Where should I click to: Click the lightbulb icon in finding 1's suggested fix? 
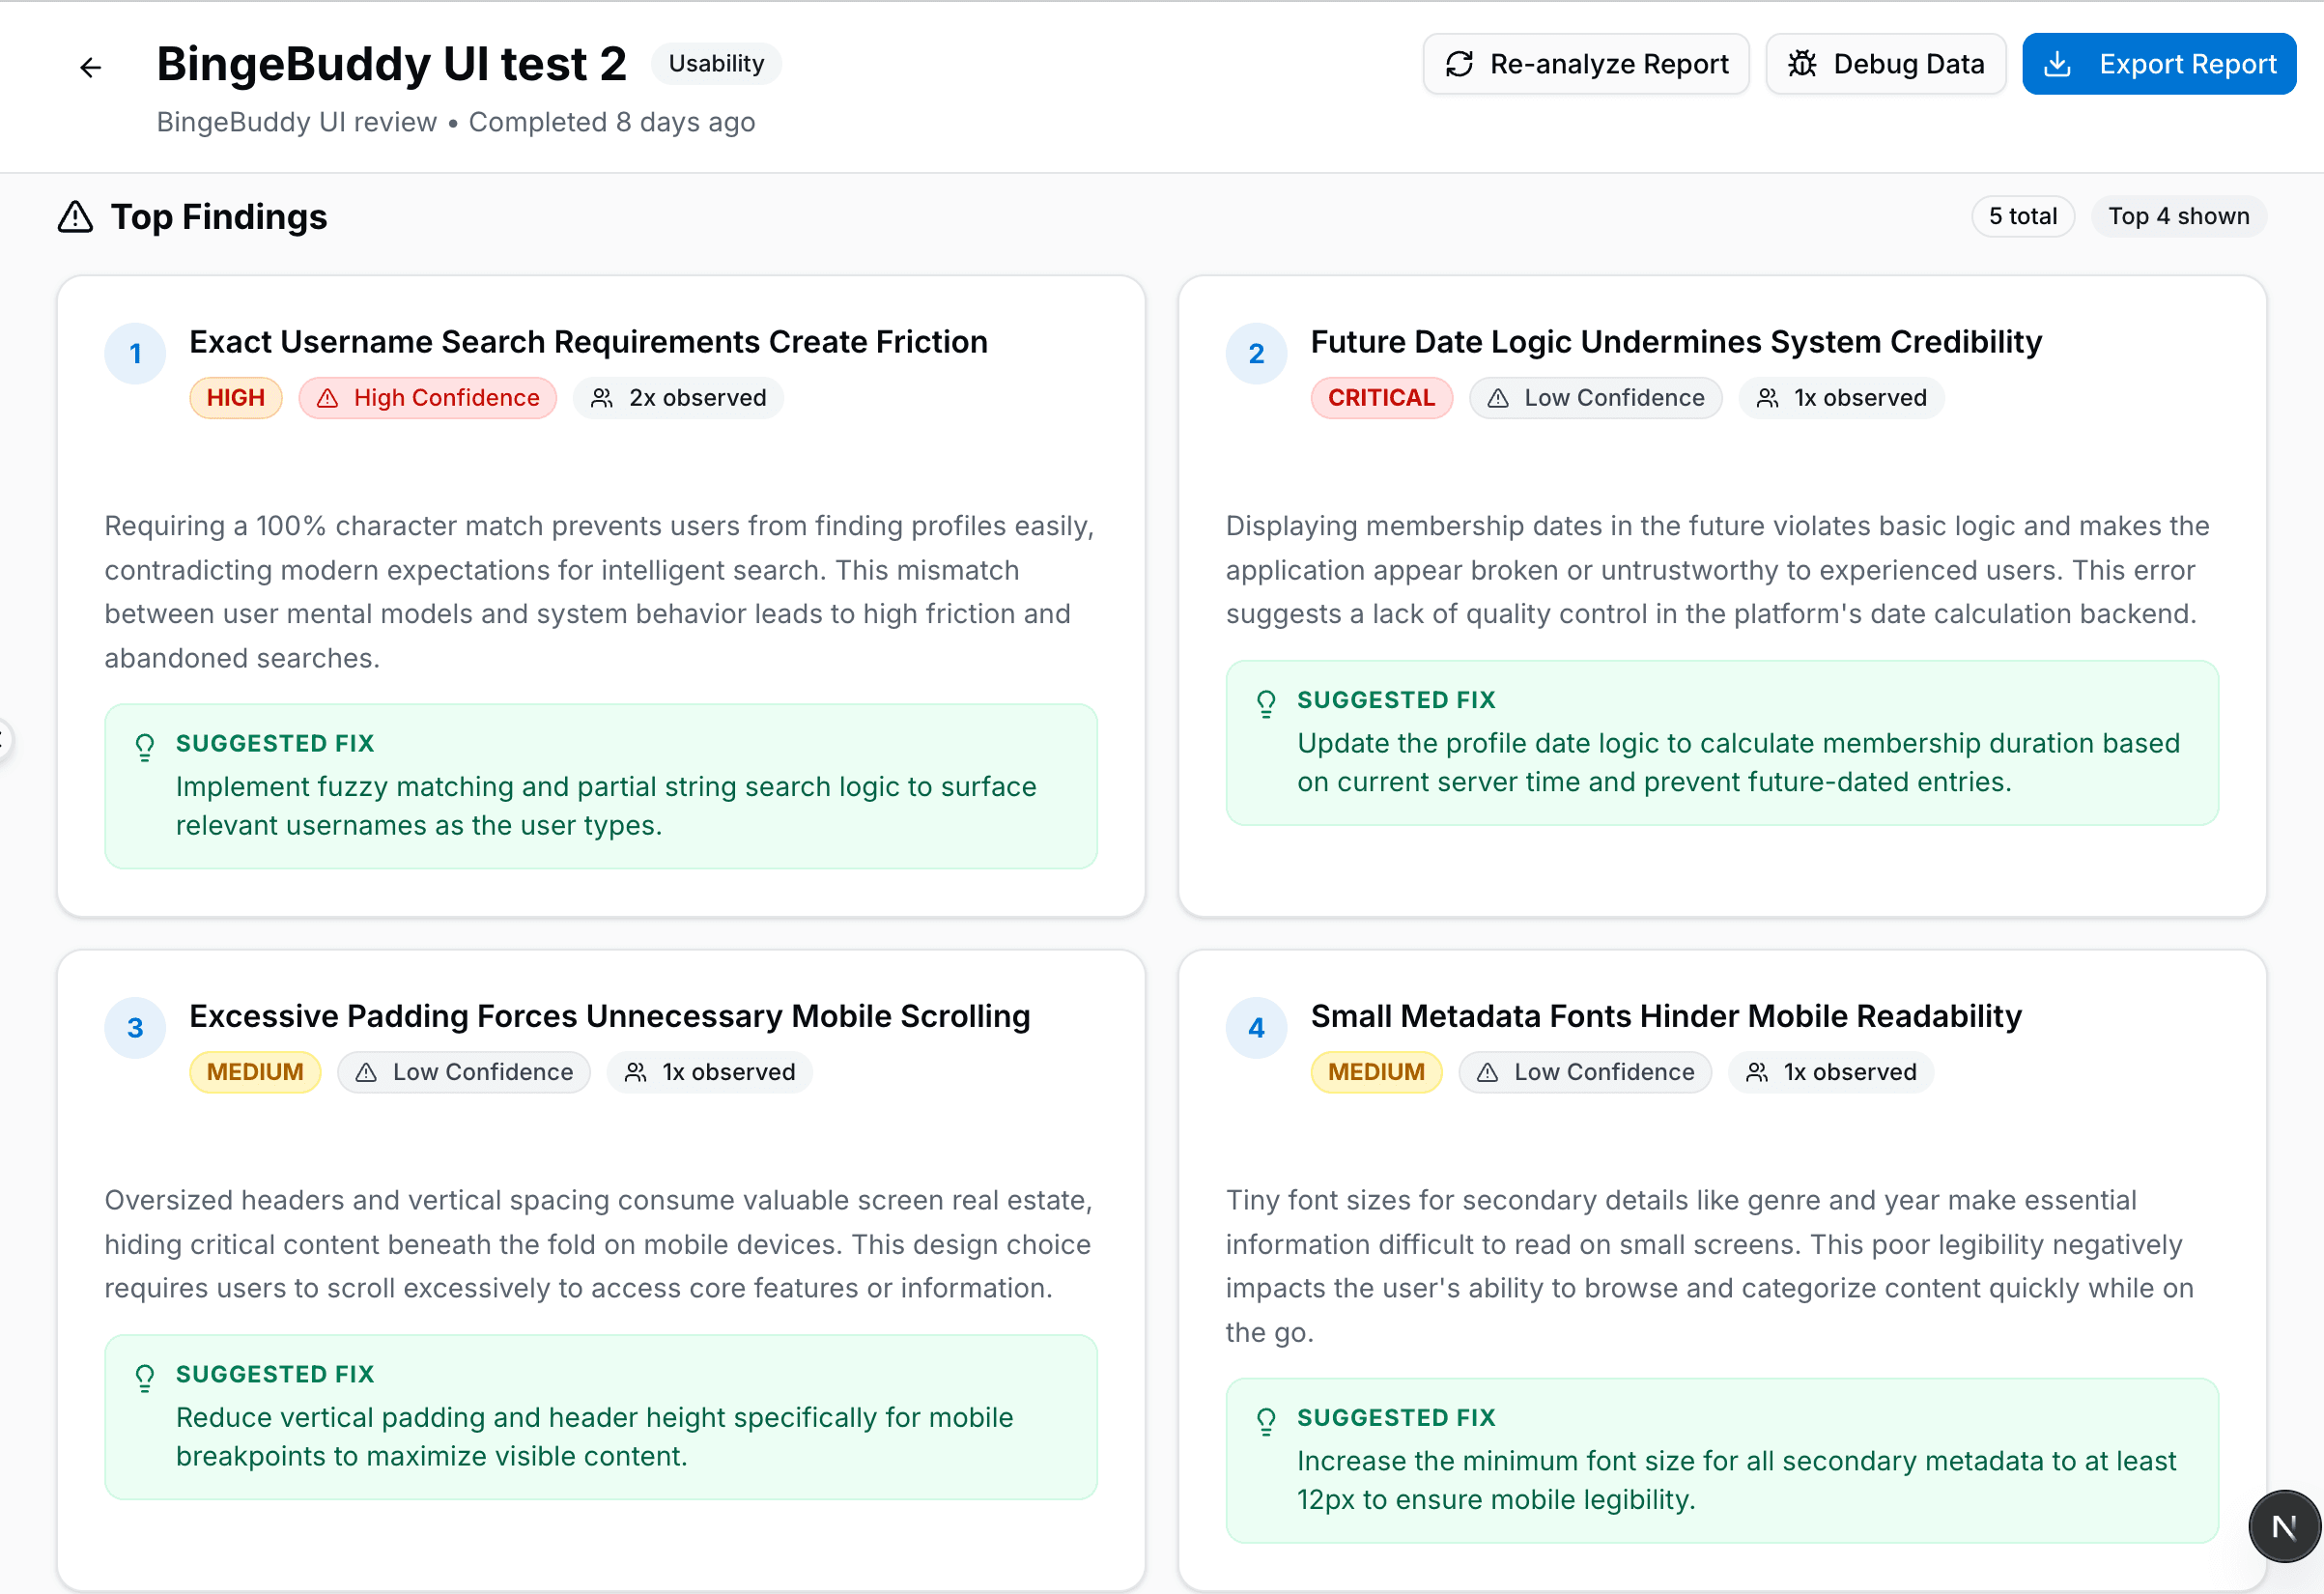coord(145,747)
